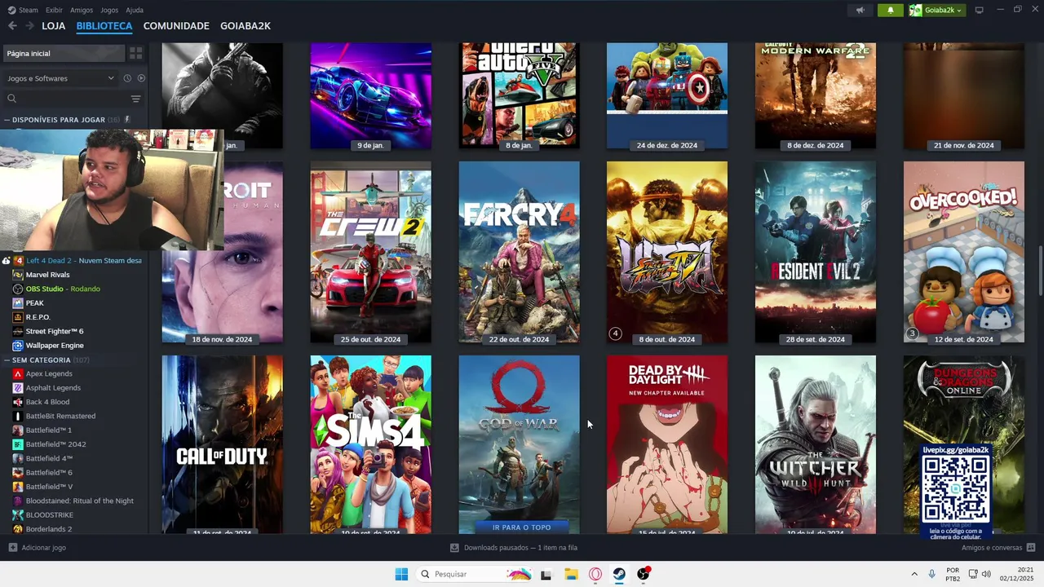1044x587 pixels.
Task: Go to the LOJA tab
Action: pos(54,26)
